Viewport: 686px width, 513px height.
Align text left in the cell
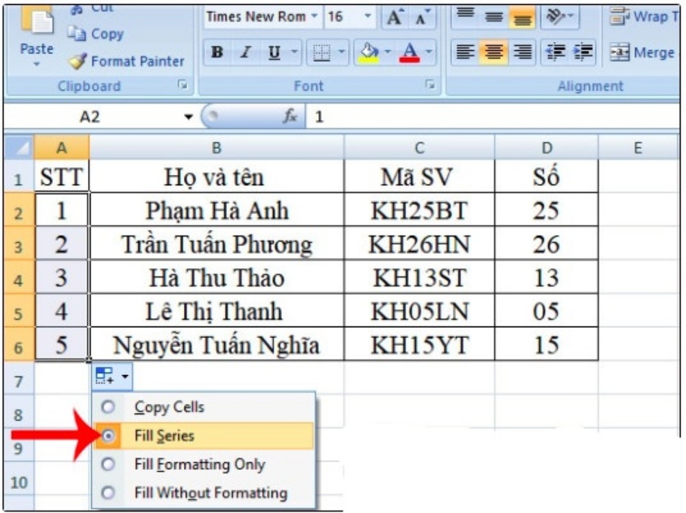tap(463, 53)
